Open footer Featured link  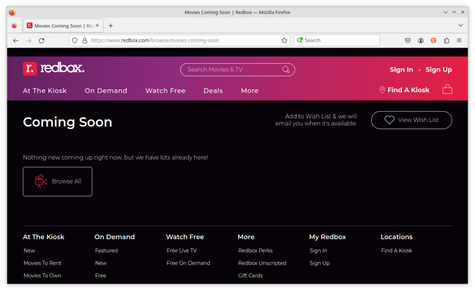(x=106, y=251)
